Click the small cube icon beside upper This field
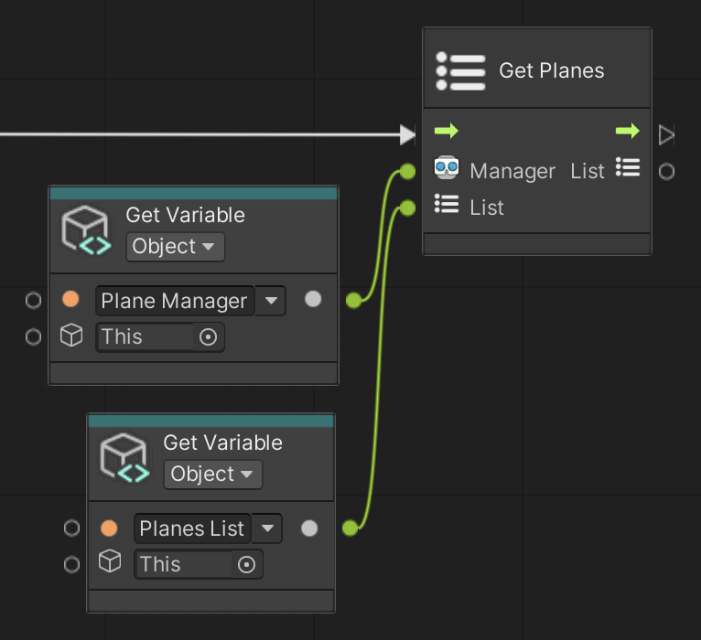Viewport: 701px width, 640px height. [x=71, y=336]
